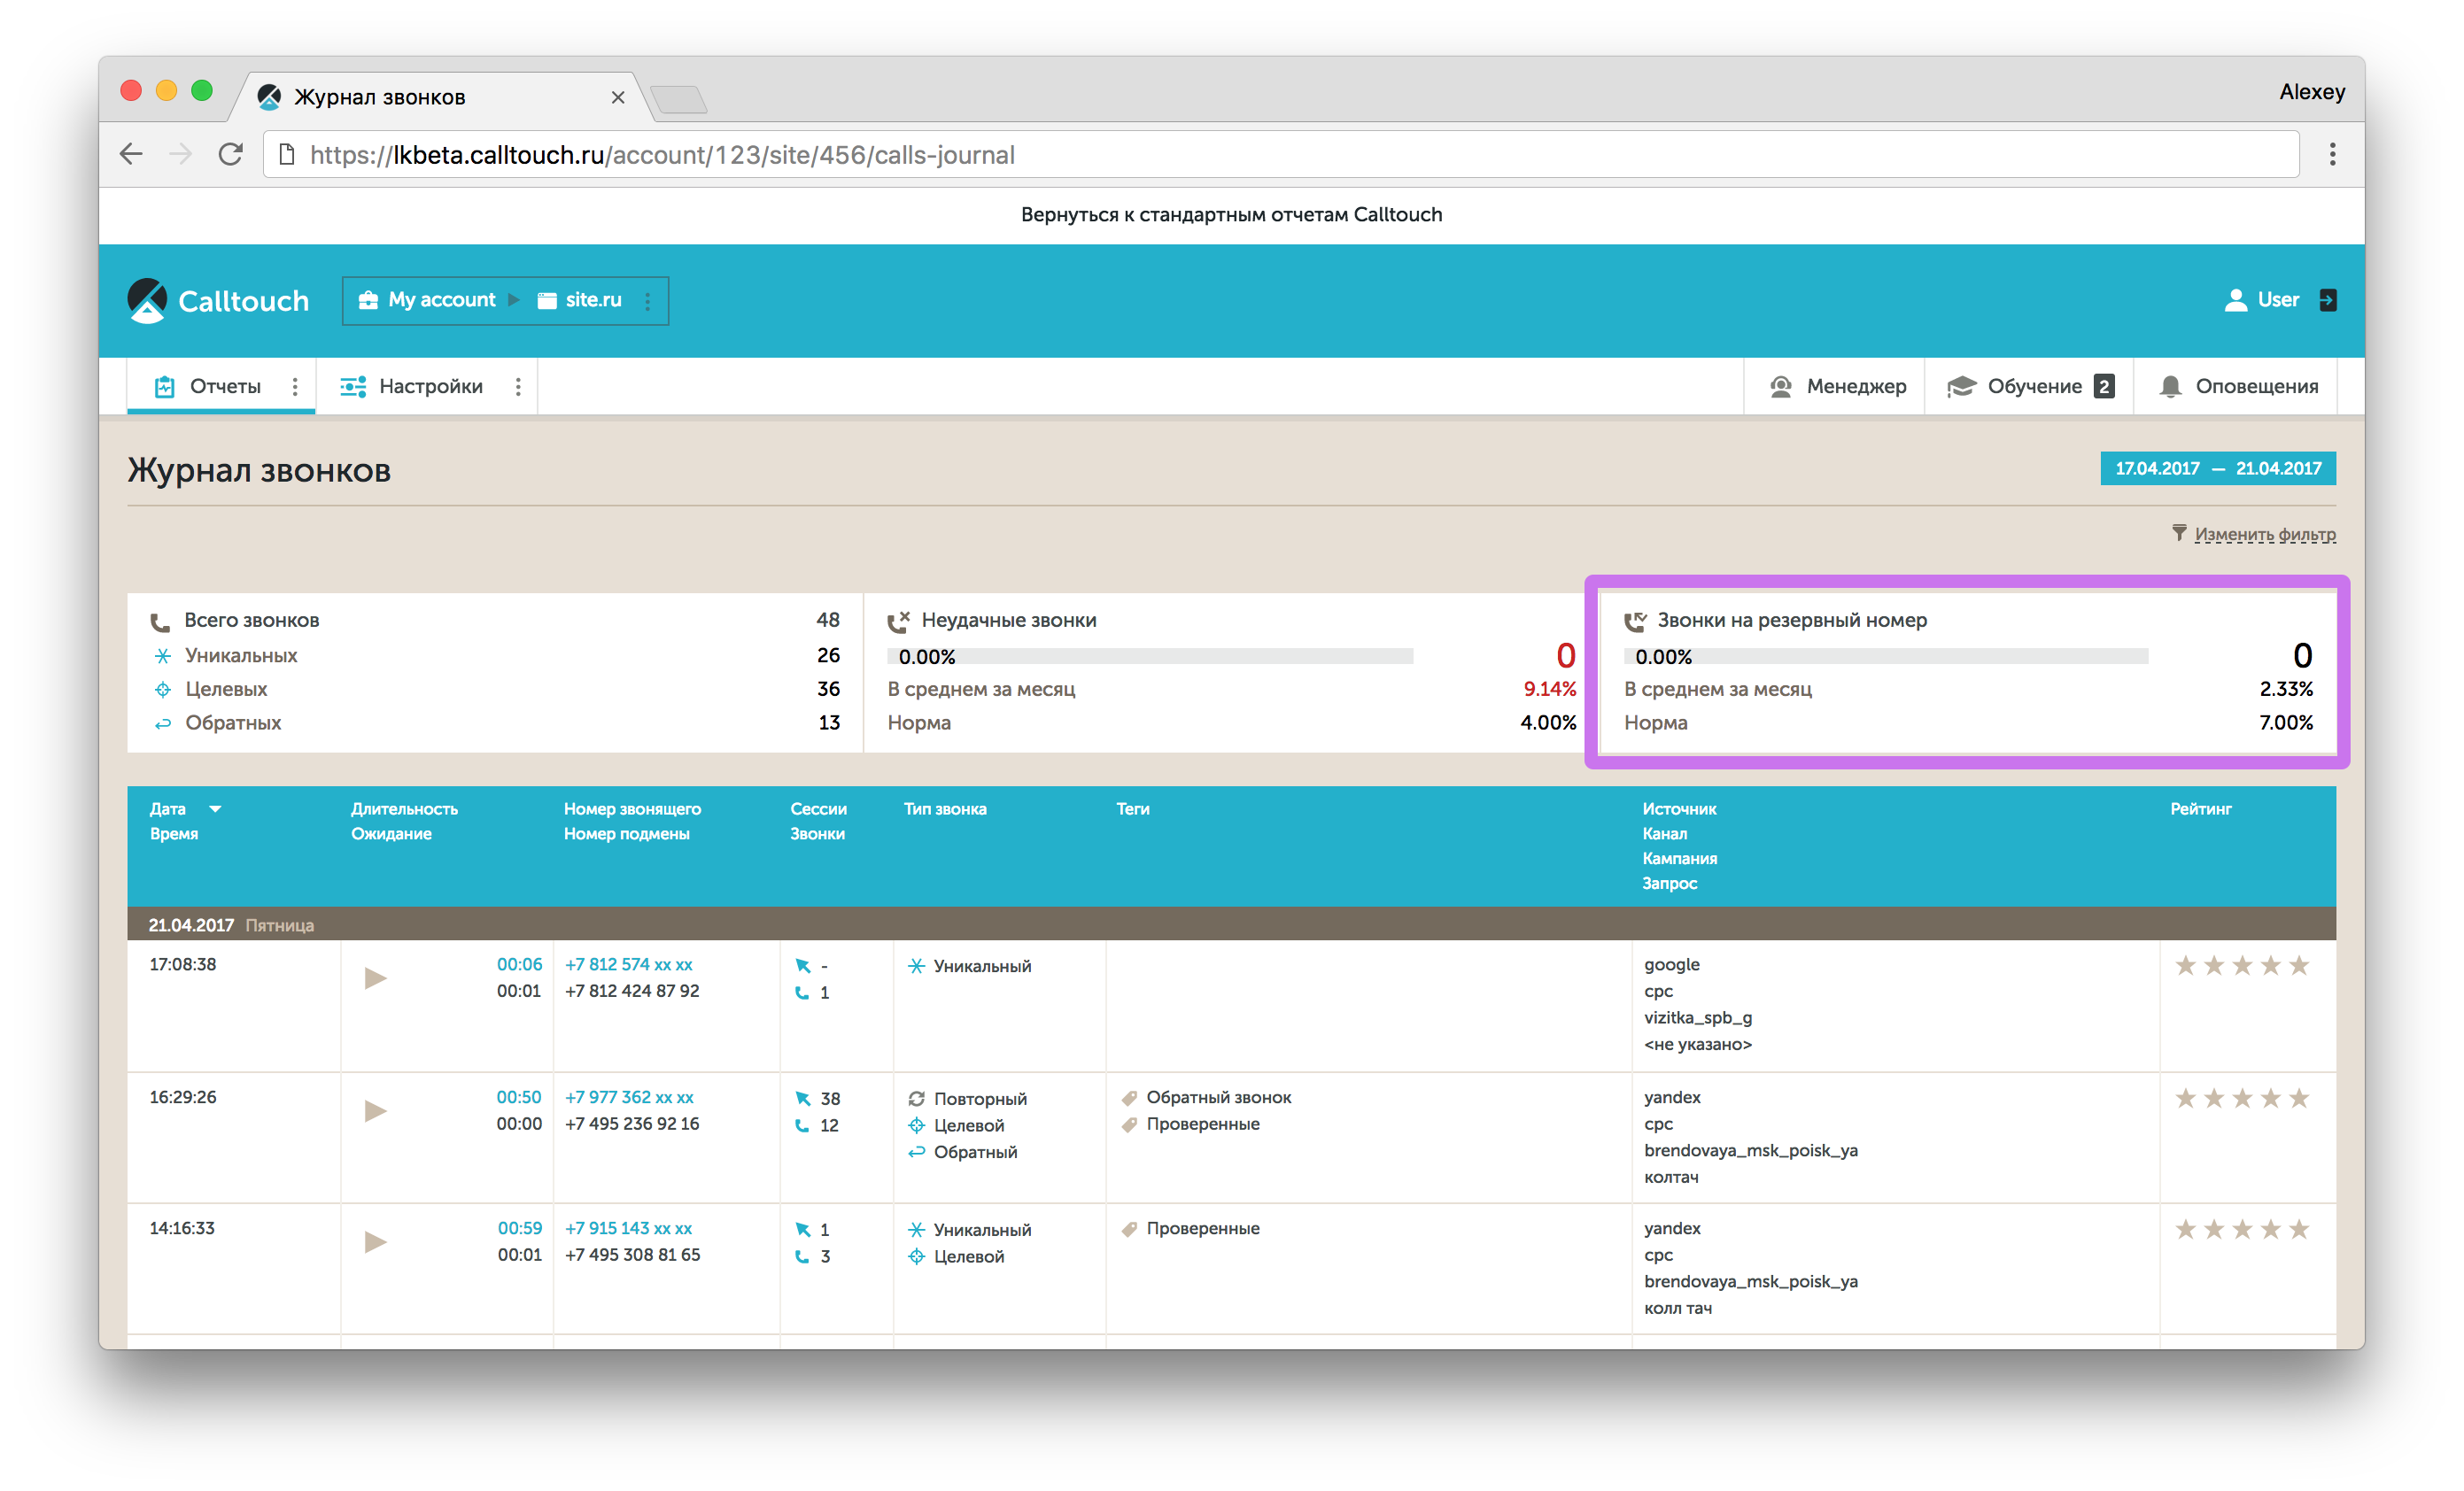The height and width of the screenshot is (1491, 2464).
Task: Click the Неудачные звонки 0.00% progress bar
Action: pyautogui.click(x=1150, y=657)
